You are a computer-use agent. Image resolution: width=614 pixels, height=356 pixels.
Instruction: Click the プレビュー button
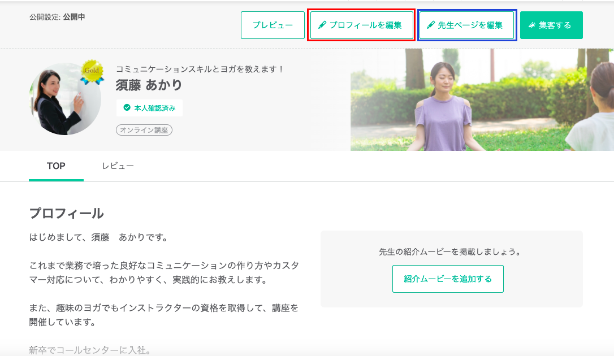[273, 25]
